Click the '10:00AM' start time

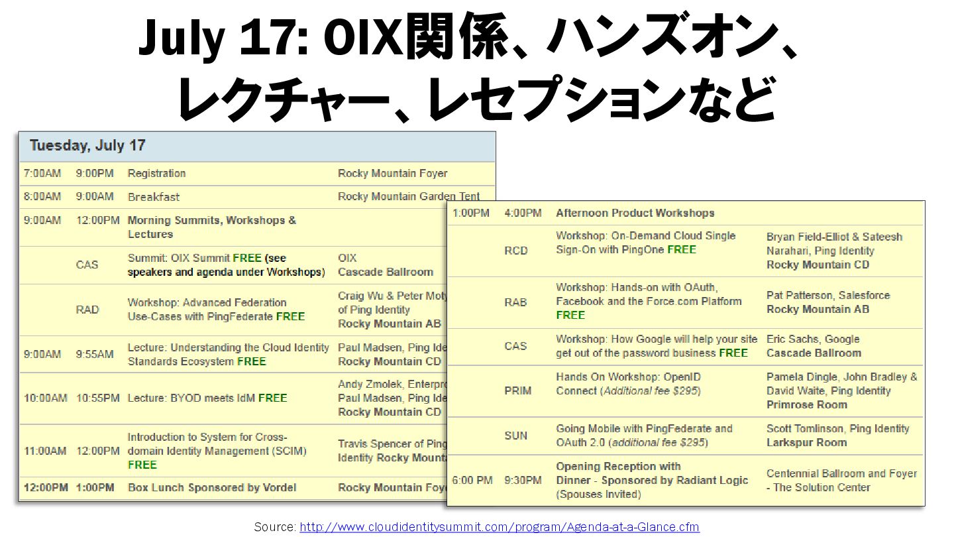pos(46,398)
